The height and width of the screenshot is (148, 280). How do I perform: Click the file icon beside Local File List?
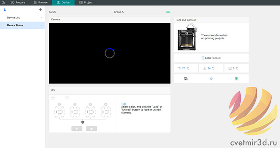203,58
